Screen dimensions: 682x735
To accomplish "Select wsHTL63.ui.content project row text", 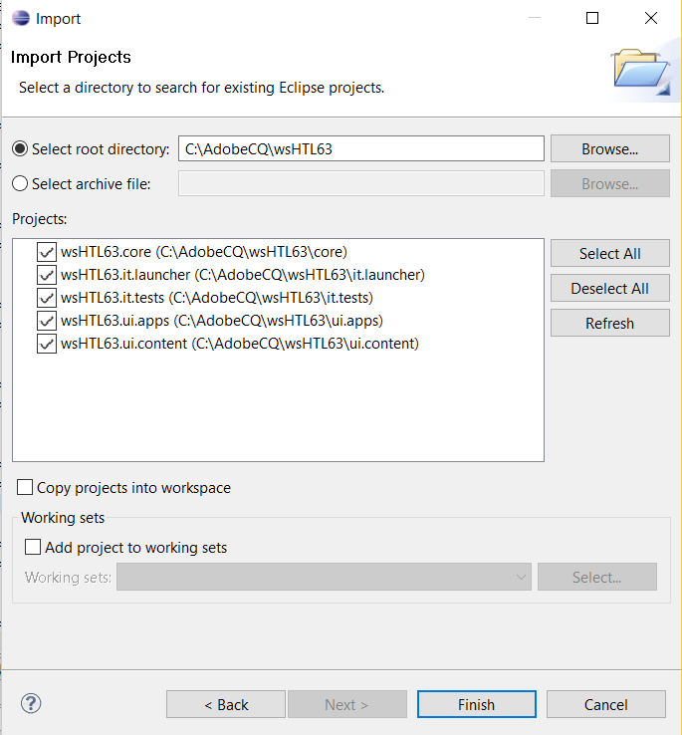I will click(240, 344).
